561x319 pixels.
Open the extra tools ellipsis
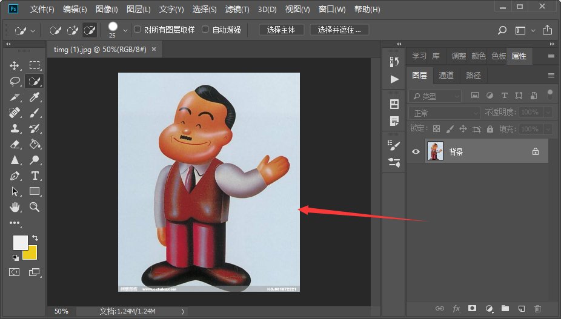pyautogui.click(x=15, y=223)
